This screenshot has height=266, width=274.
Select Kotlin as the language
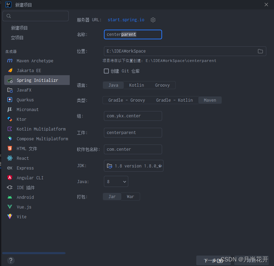136,85
